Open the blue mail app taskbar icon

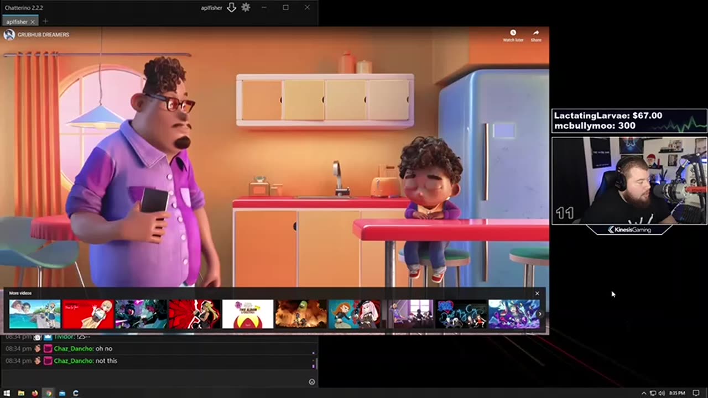[62, 393]
